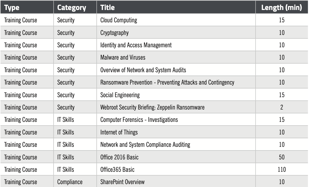Select Ransomware Prevention course title
309x187 pixels.
[167, 82]
